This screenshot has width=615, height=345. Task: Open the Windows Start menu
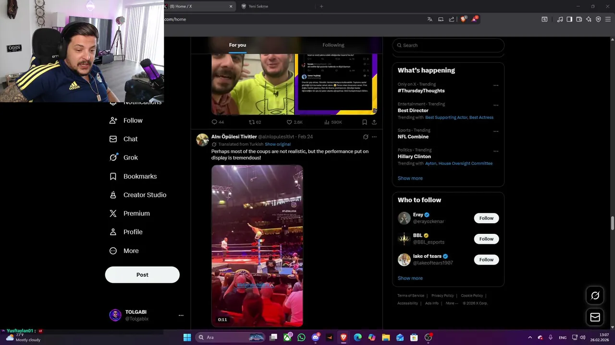(187, 337)
